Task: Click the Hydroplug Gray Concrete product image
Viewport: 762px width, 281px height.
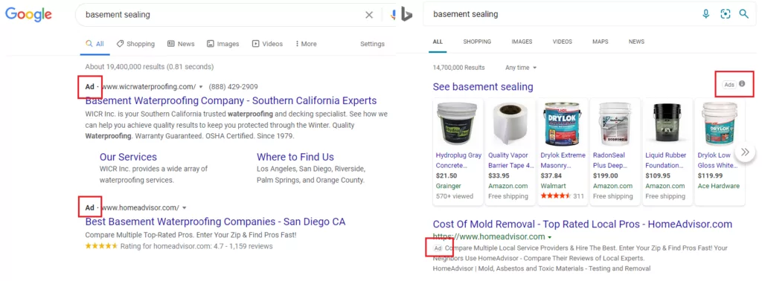Action: click(458, 123)
